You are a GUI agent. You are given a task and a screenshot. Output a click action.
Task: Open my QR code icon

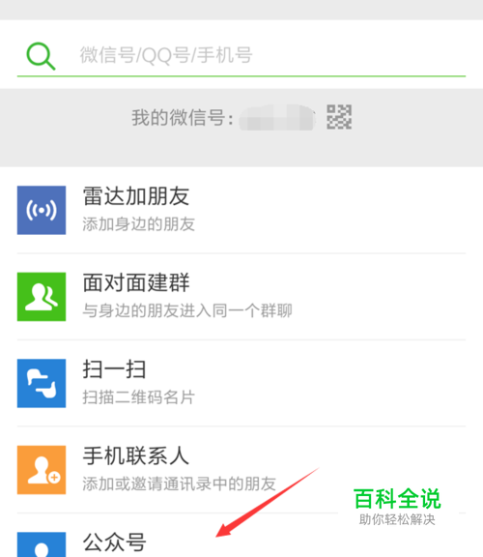[339, 117]
